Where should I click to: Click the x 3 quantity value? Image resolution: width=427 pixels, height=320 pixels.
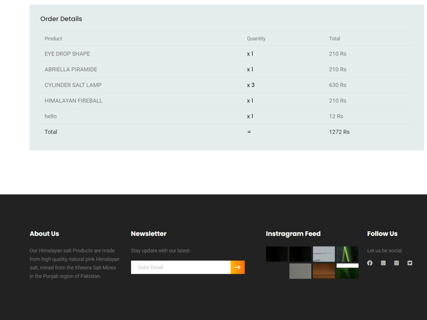(x=251, y=85)
